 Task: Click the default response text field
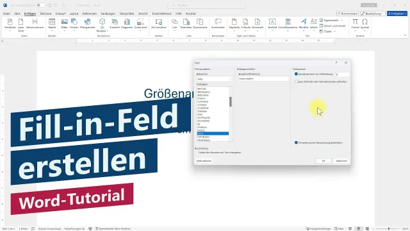click(343, 74)
